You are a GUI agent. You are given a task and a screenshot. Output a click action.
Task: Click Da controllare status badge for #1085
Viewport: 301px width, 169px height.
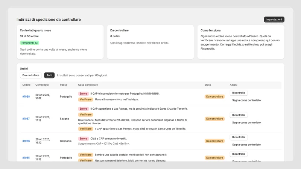[x=214, y=158]
